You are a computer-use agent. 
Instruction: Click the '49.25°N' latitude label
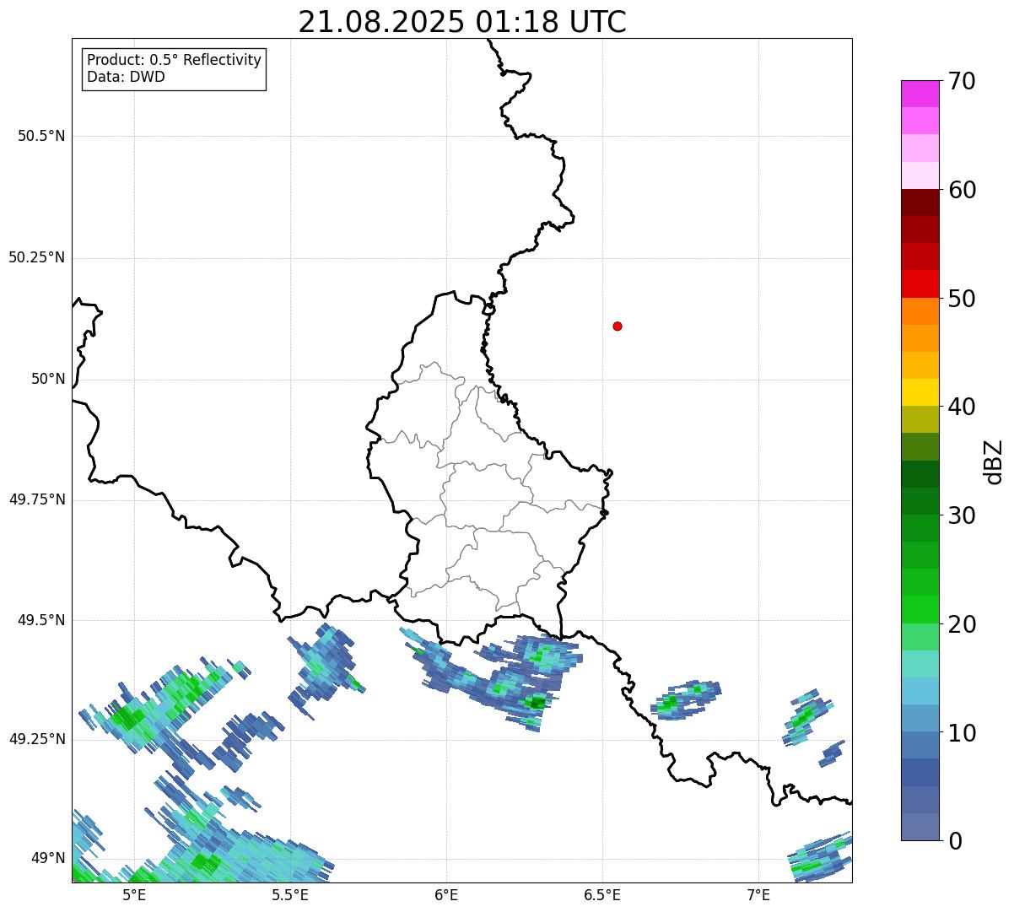point(36,739)
